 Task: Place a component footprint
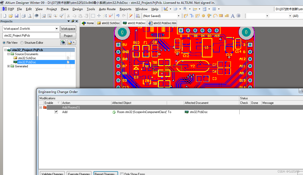(239, 16)
